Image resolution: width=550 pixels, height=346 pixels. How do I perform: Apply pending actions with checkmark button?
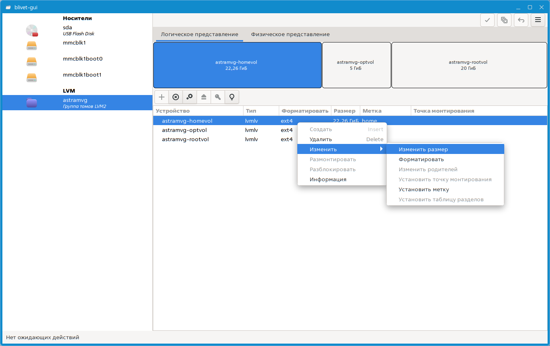pos(487,20)
